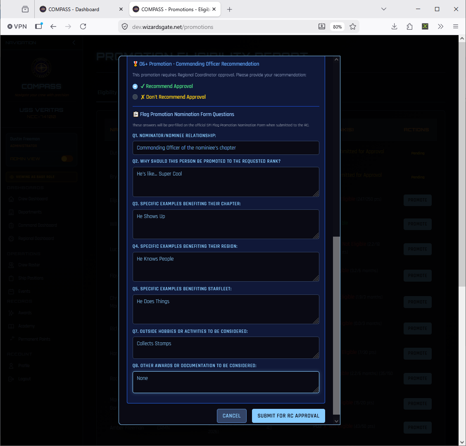Open the list all tabs dropdown
The image size is (466, 446).
point(384,9)
